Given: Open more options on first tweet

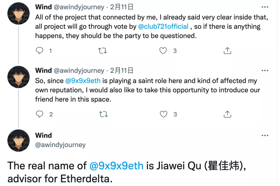Looking at the screenshot, I should [x=265, y=7].
